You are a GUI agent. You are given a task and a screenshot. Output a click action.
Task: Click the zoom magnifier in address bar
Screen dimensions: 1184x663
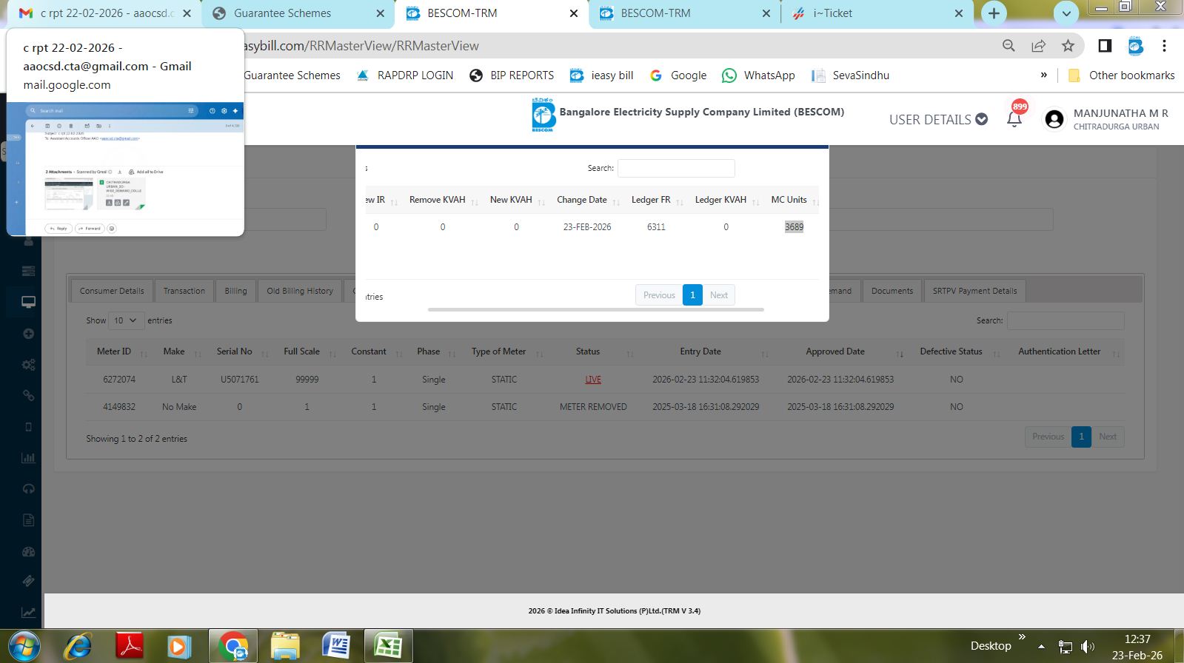click(x=1009, y=46)
